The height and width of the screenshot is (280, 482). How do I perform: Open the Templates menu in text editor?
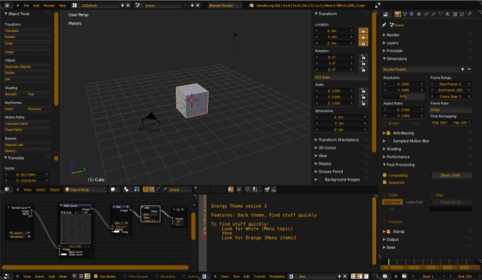point(277,276)
